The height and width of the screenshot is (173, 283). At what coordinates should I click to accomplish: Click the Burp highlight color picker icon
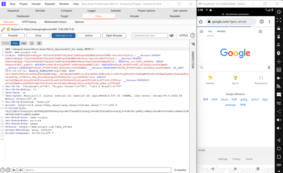click(x=171, y=36)
